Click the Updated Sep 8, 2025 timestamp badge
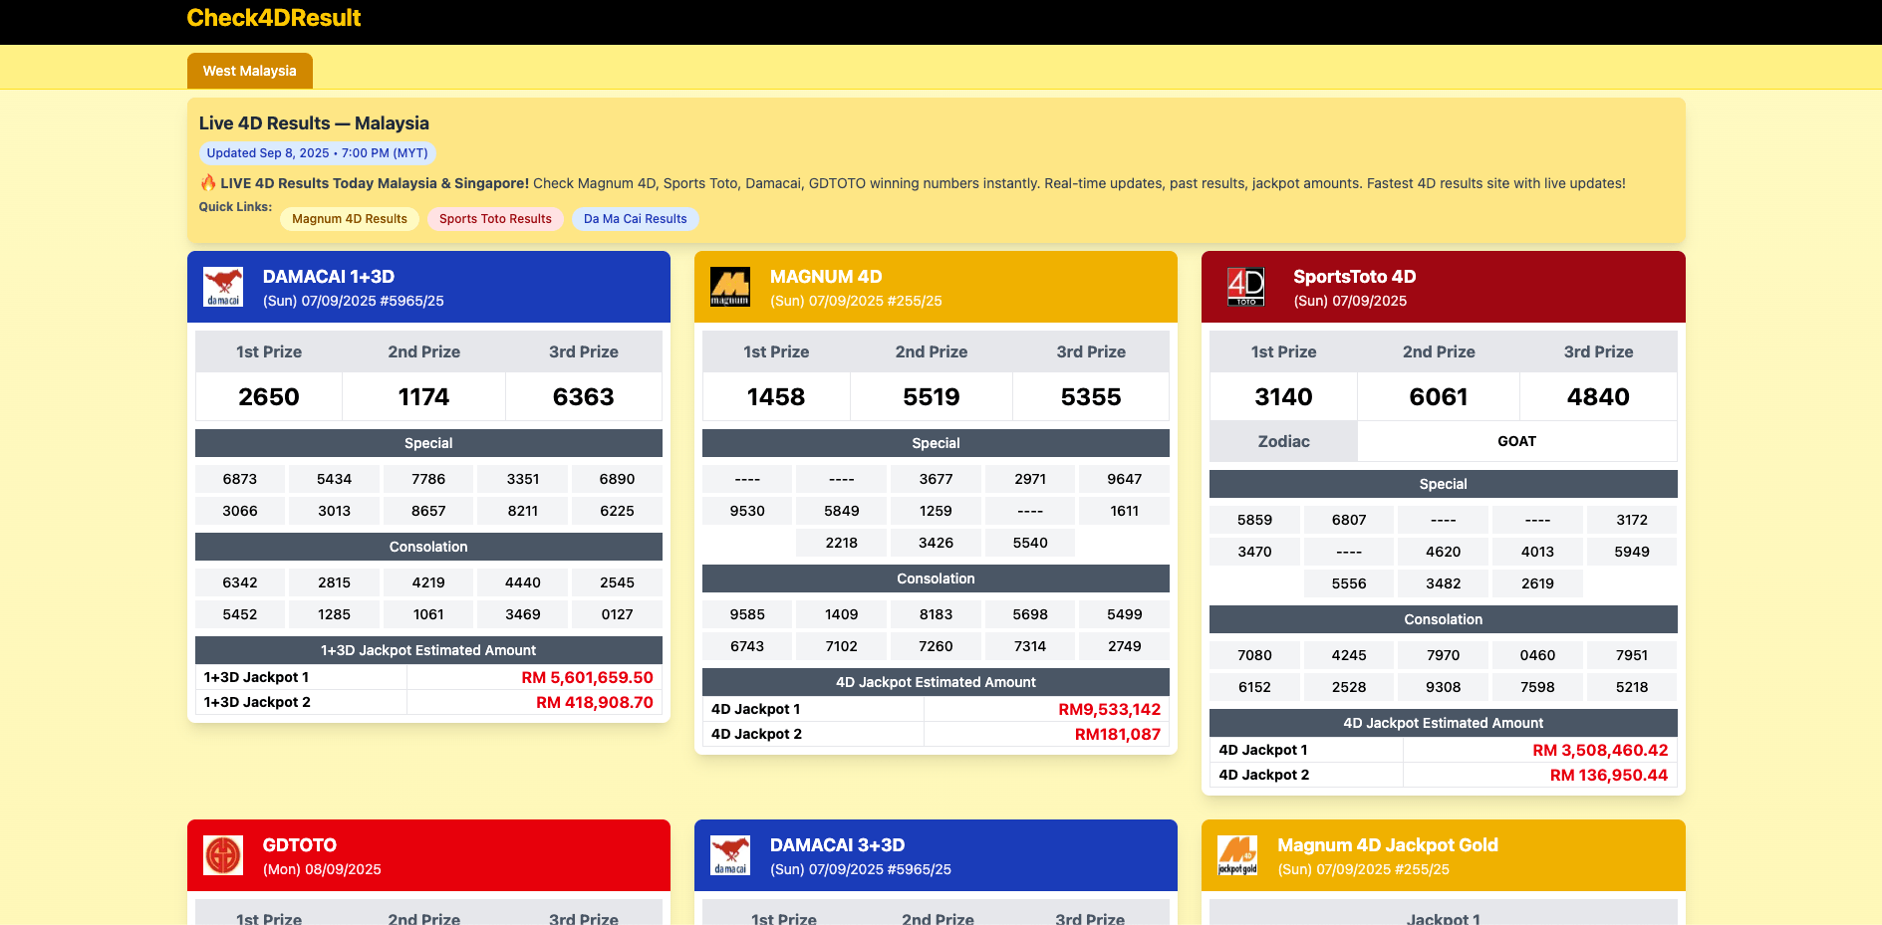Screen dimensions: 1882x925 point(318,153)
